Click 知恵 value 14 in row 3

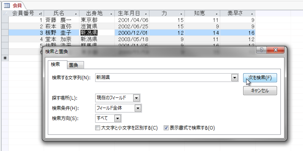(x=202, y=33)
